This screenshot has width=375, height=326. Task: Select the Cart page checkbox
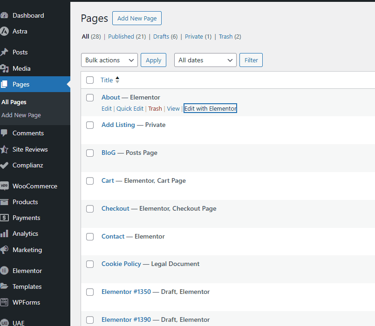coord(90,181)
